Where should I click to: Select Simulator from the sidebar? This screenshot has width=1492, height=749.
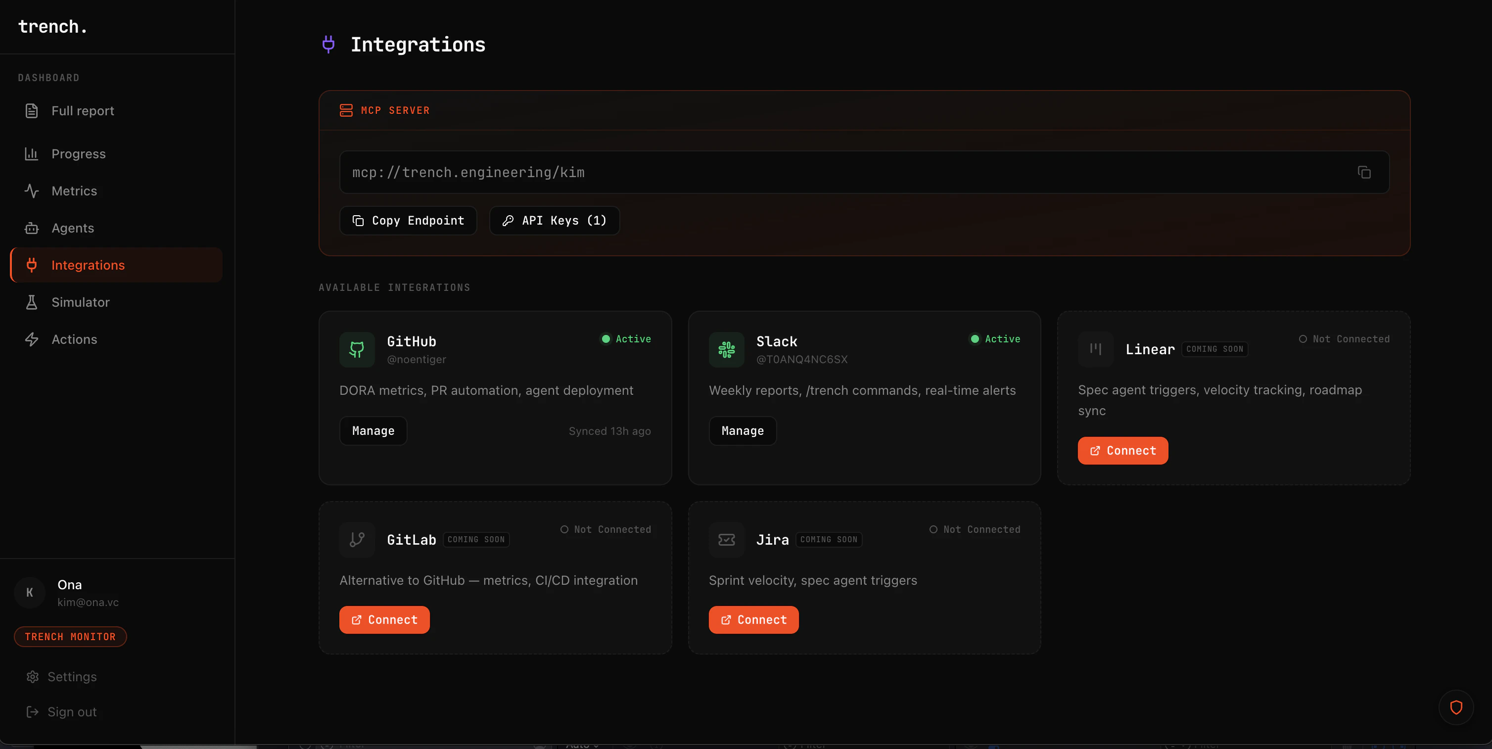[80, 302]
